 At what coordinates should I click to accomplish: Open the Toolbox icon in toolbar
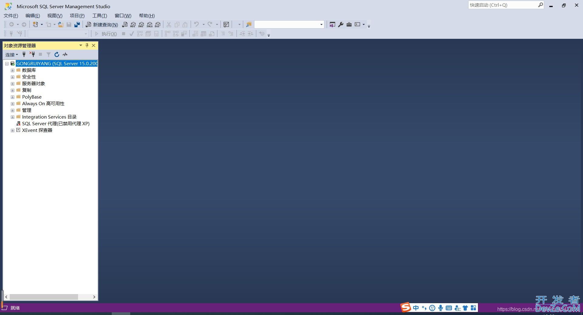[x=349, y=25]
